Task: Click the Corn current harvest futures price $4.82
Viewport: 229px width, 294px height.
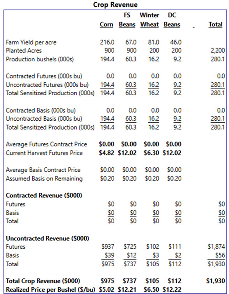Action: tap(107, 153)
